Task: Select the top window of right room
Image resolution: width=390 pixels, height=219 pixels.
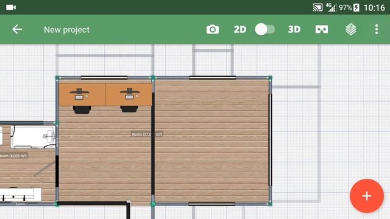Action: pos(213,78)
